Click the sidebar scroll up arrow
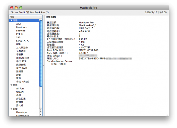The image size is (177, 128). [x=41, y=111]
